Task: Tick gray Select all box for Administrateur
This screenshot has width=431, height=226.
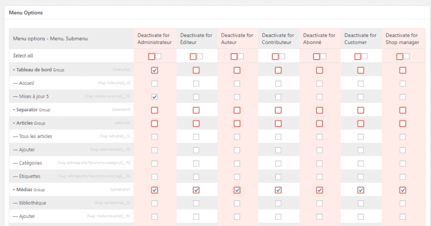Action: point(158,56)
